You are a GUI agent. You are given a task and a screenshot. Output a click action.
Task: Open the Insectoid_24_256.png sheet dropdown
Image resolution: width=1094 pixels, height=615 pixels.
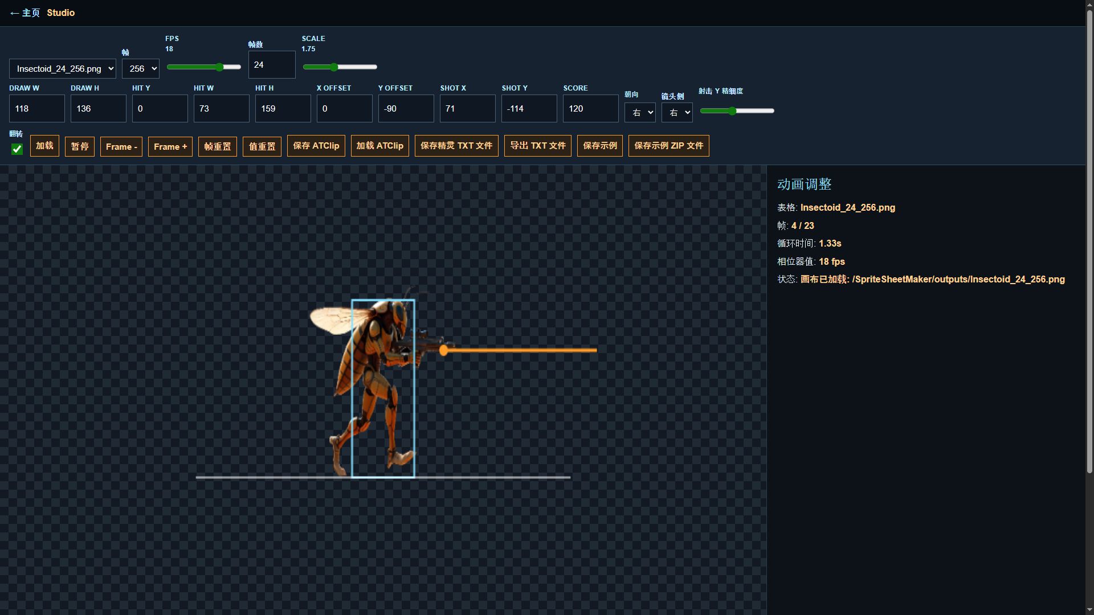tap(63, 69)
